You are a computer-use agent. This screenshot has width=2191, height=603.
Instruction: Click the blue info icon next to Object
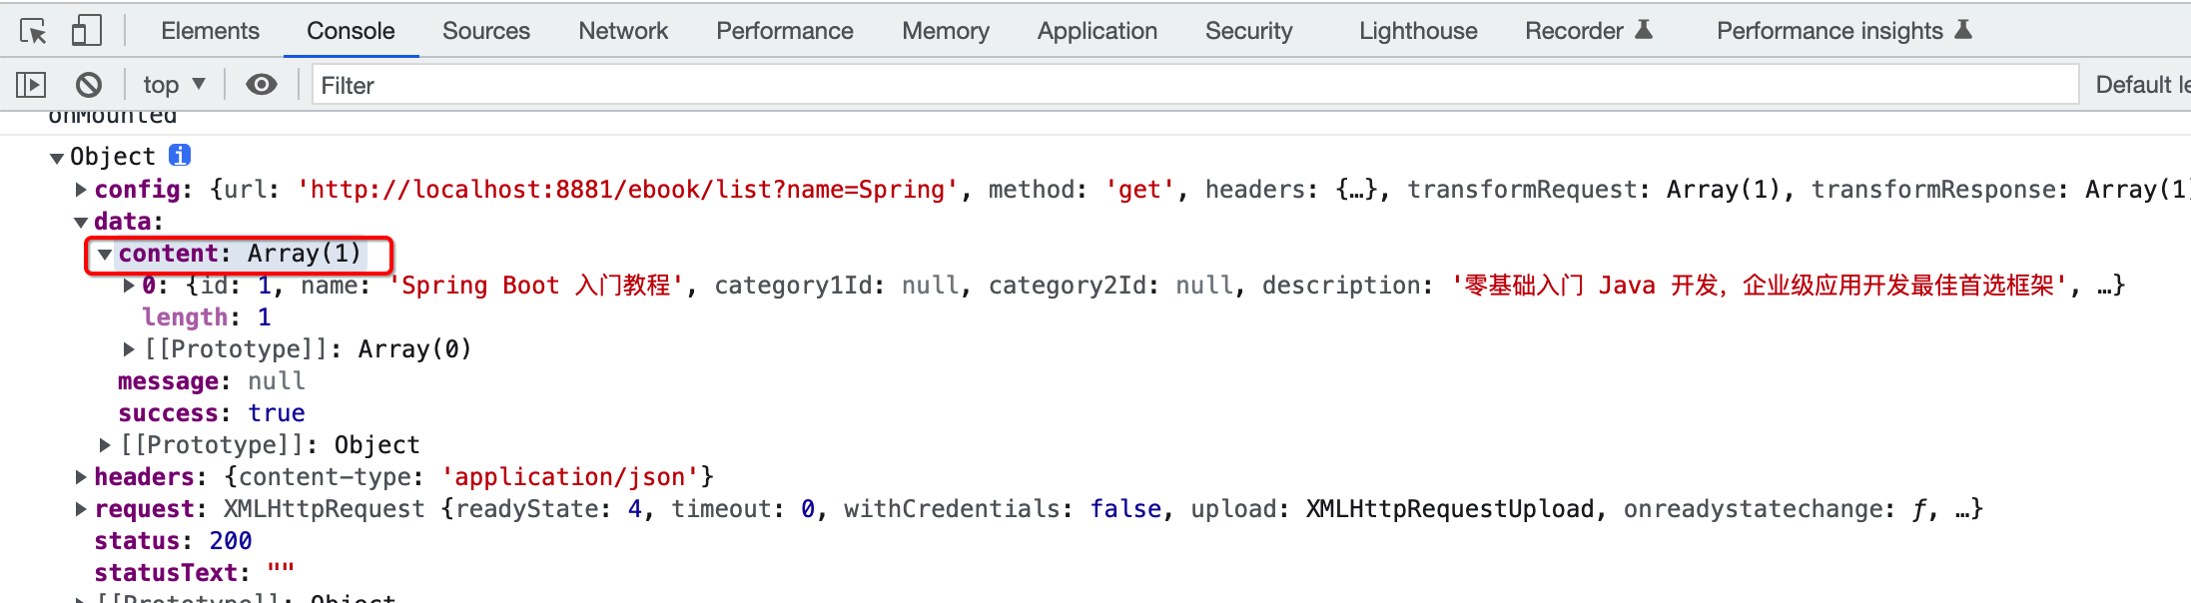pyautogui.click(x=180, y=155)
